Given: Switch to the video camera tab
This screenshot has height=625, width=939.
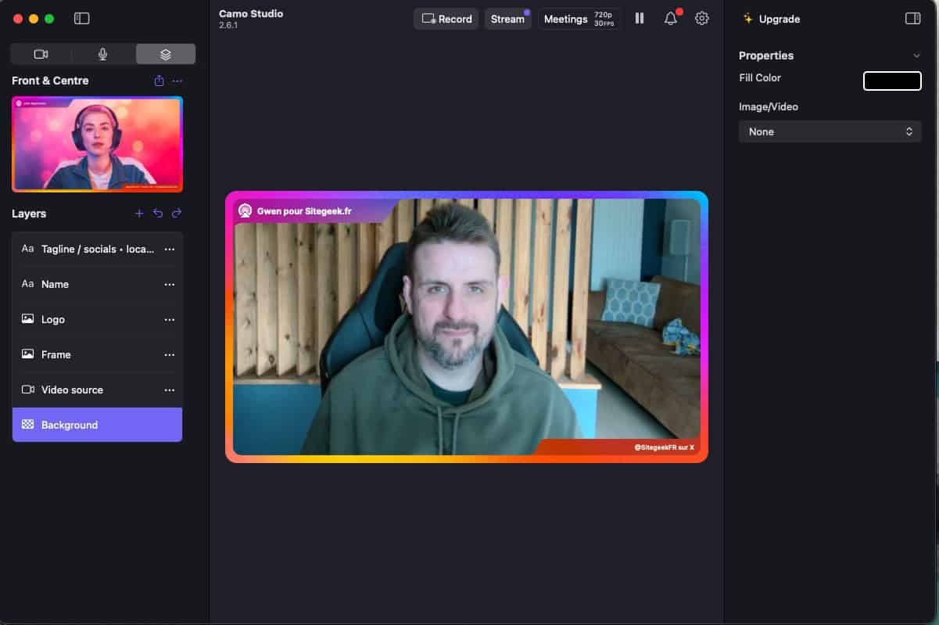Looking at the screenshot, I should (41, 54).
